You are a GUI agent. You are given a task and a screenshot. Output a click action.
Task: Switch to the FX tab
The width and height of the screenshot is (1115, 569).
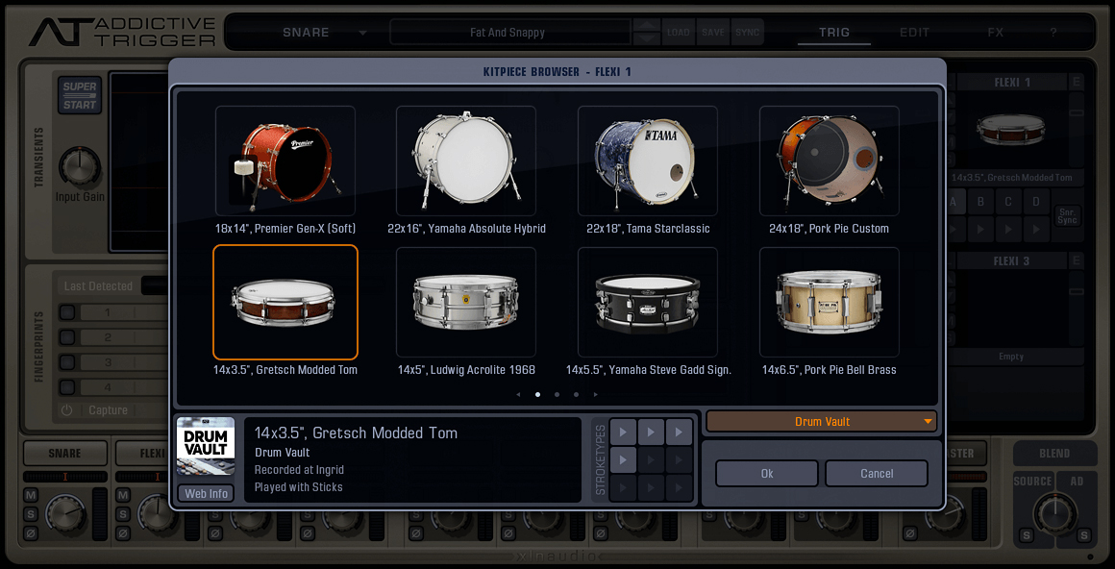pyautogui.click(x=995, y=32)
